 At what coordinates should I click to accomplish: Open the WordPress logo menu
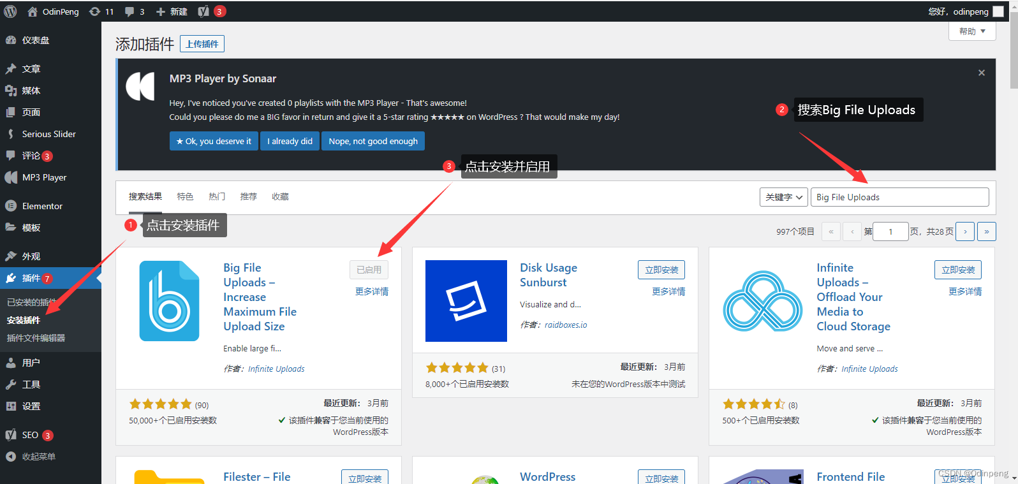coord(11,11)
